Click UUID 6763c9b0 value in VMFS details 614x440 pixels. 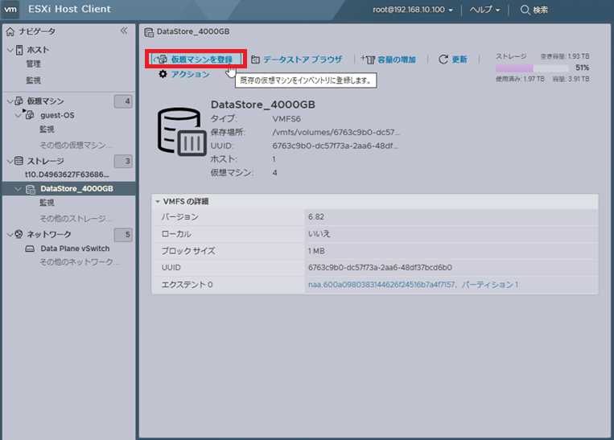(380, 268)
